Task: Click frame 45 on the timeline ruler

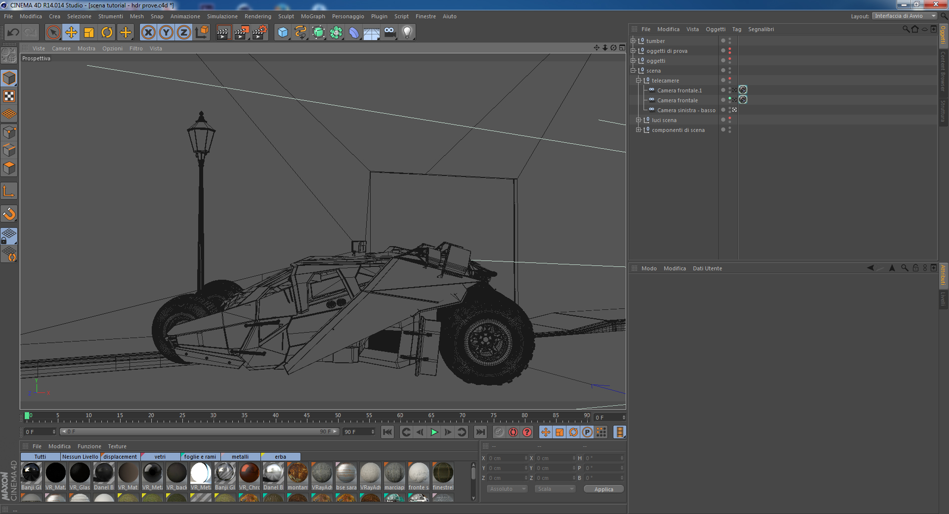Action: pos(307,417)
